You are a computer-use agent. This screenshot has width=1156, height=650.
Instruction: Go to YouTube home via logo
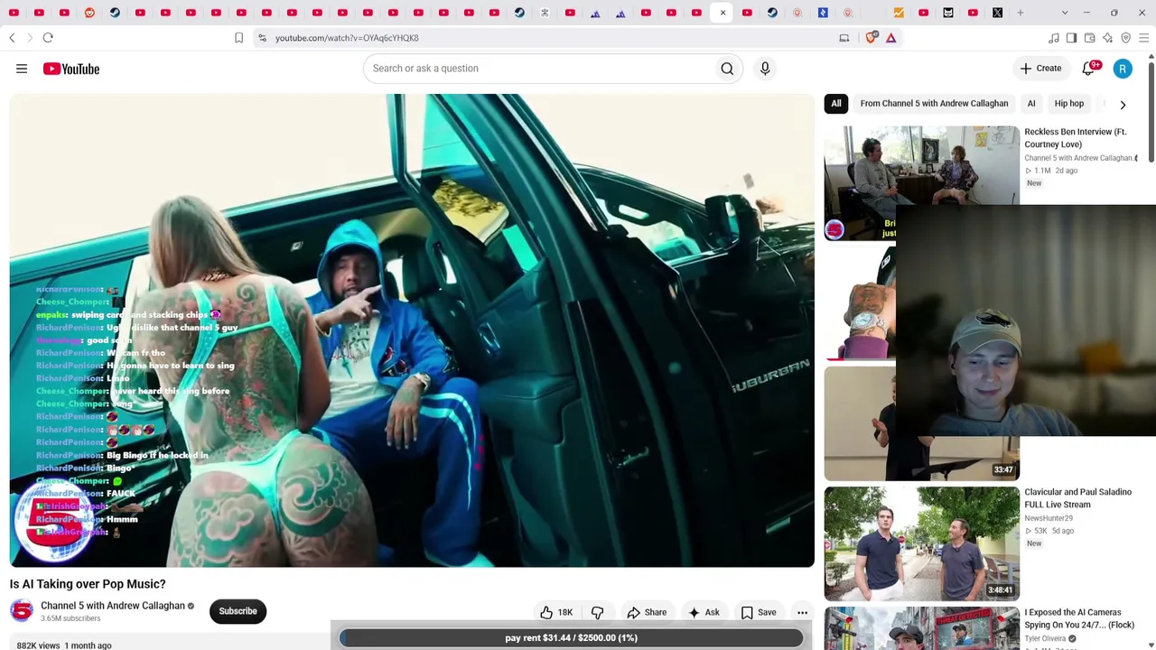point(71,69)
